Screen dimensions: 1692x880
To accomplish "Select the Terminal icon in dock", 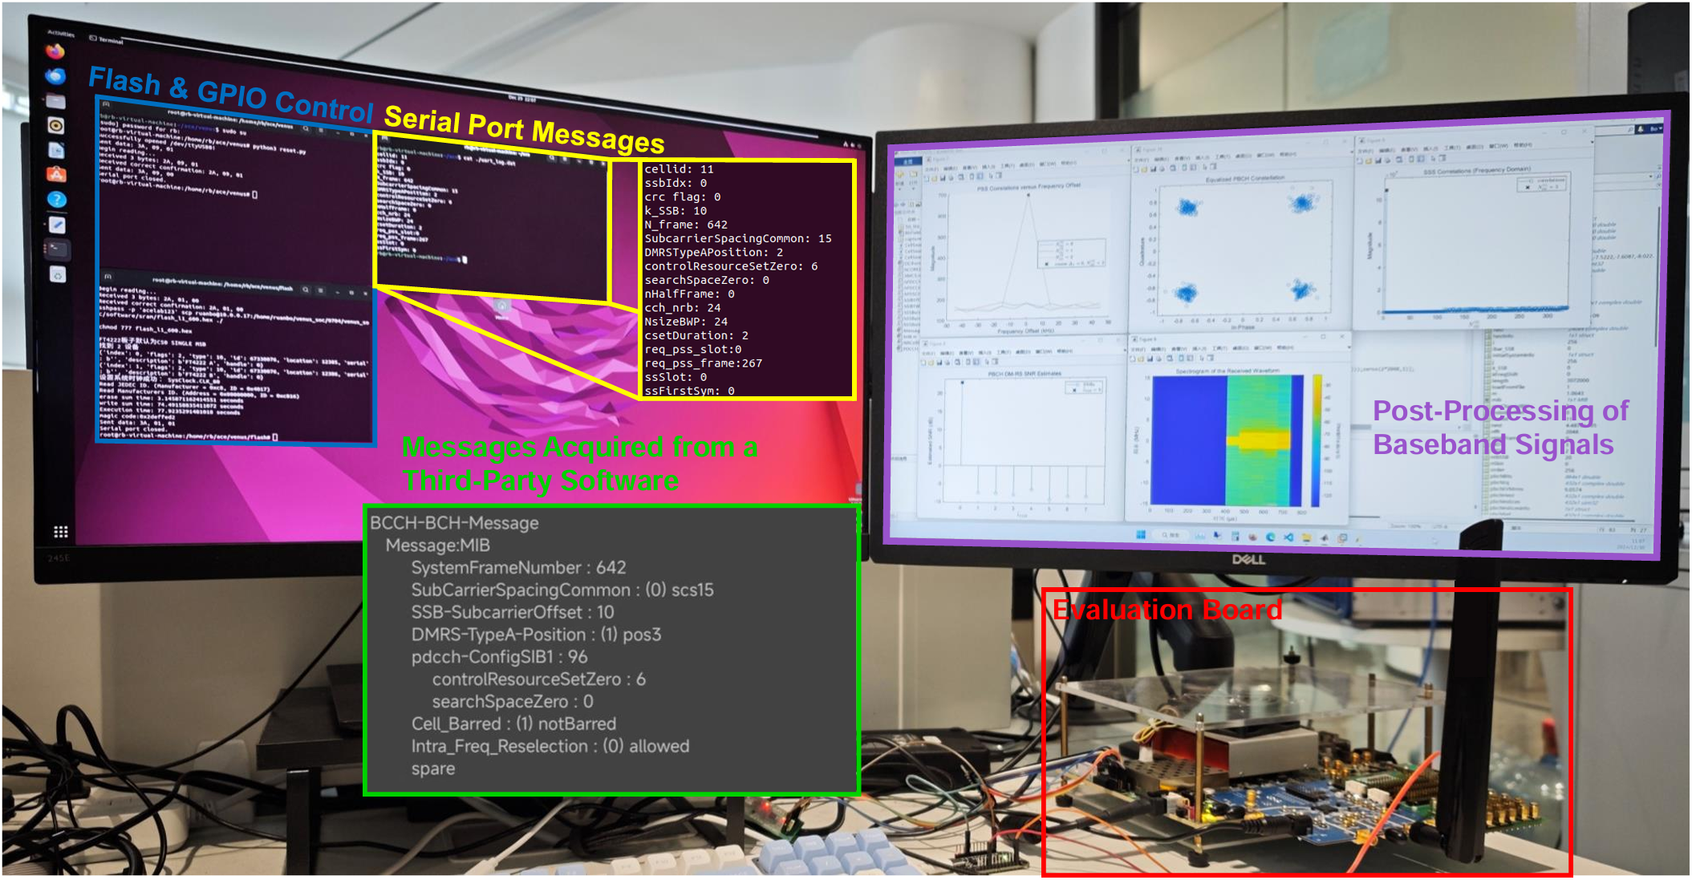I will pyautogui.click(x=57, y=249).
